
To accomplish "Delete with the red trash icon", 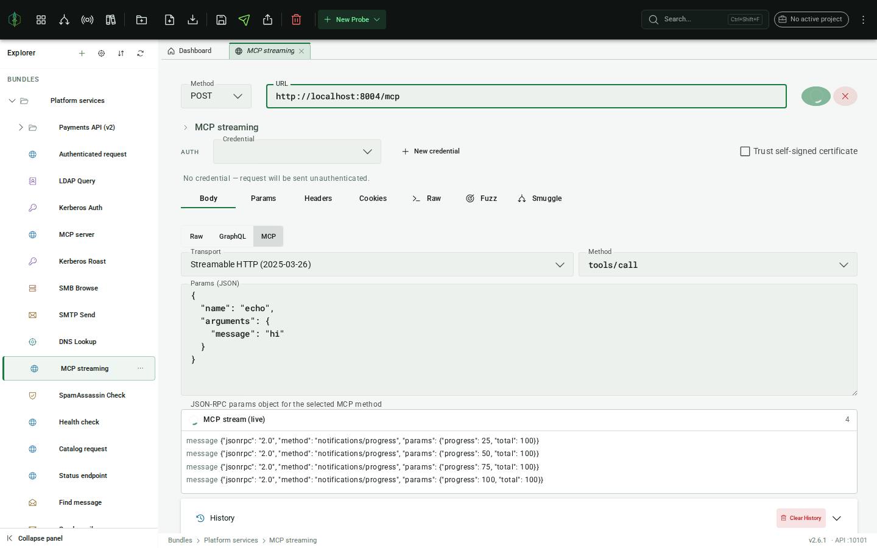I will click(x=296, y=19).
